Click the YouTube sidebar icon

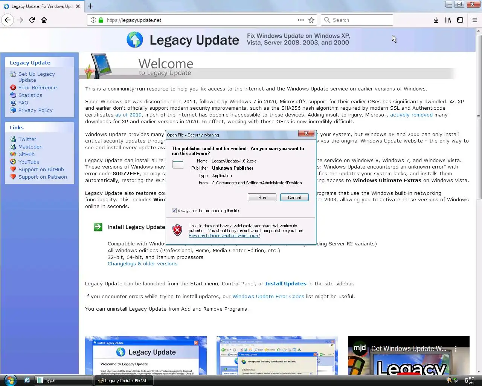tap(13, 162)
